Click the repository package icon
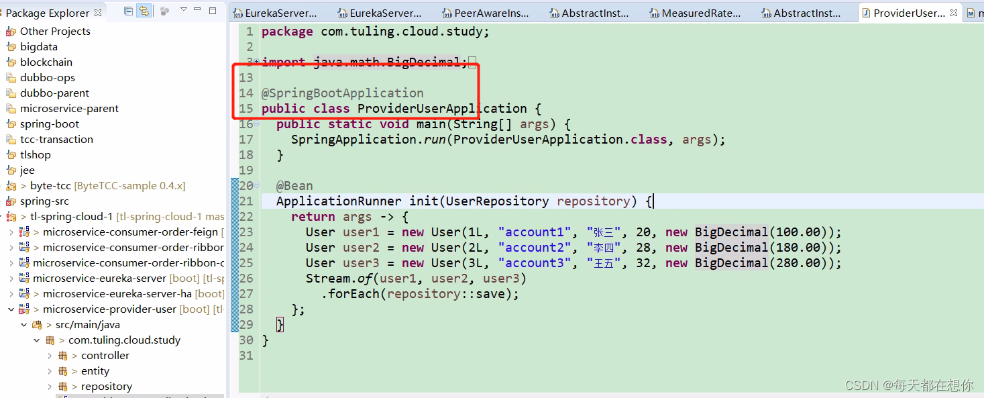Image resolution: width=984 pixels, height=398 pixels. [63, 387]
